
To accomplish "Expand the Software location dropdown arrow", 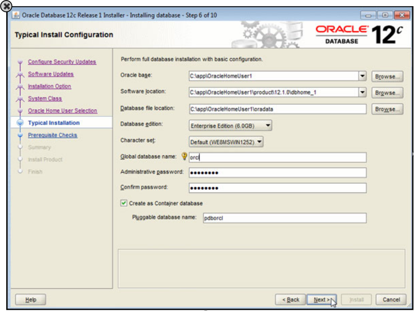I will click(x=362, y=92).
